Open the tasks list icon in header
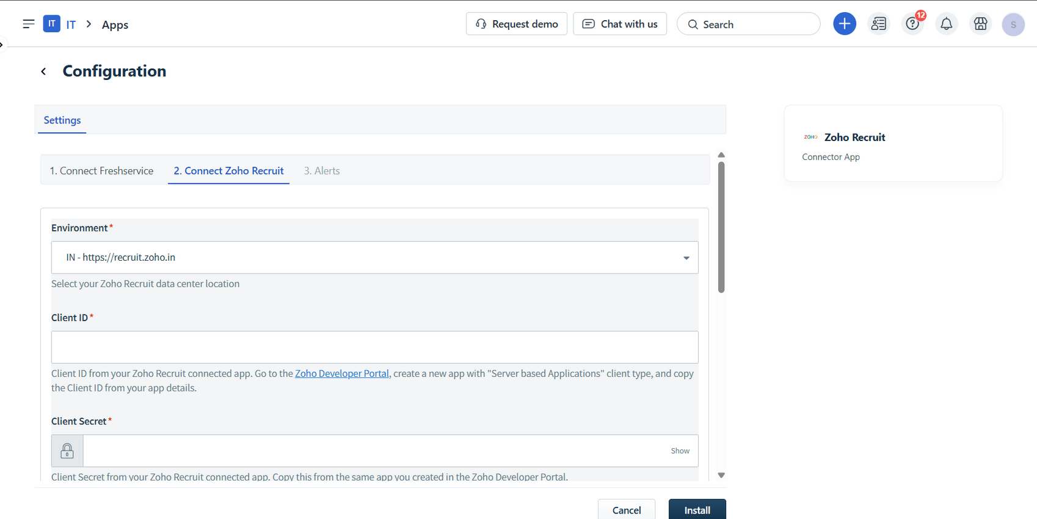Viewport: 1037px width, 519px height. click(878, 24)
